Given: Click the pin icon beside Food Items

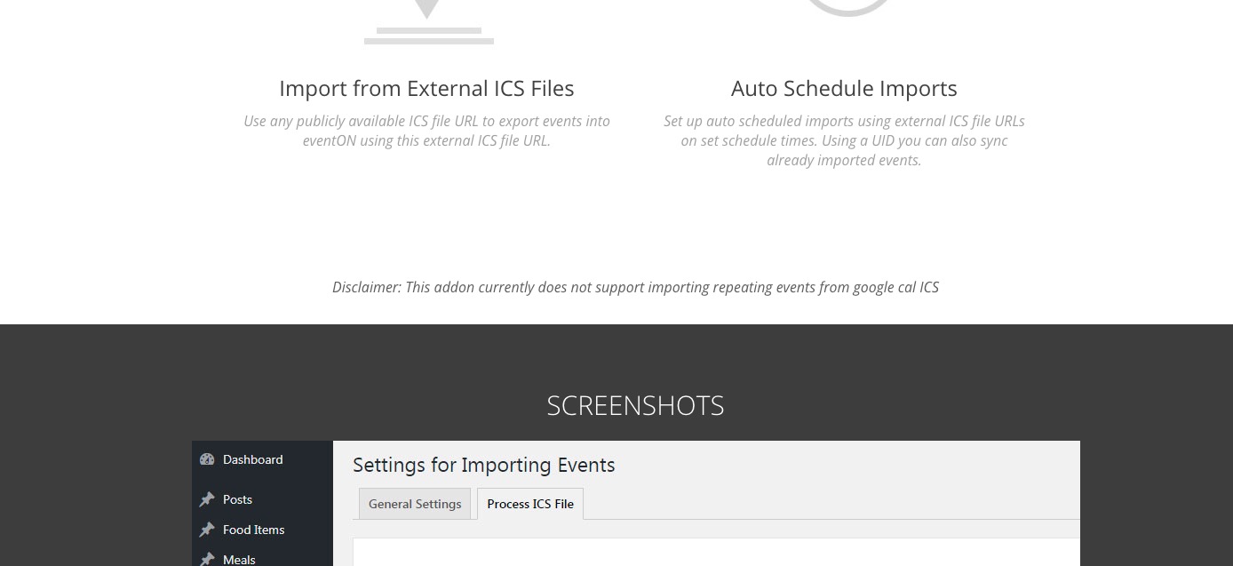Looking at the screenshot, I should pos(207,530).
